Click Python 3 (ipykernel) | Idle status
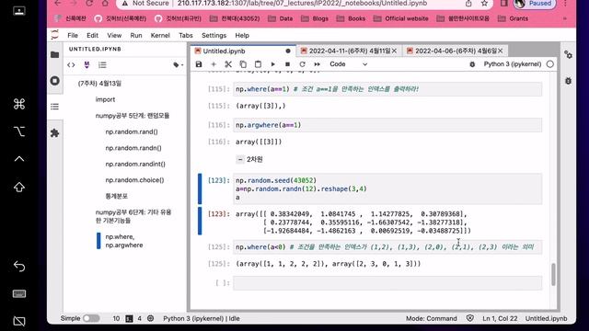Viewport: 589px width, 331px height. click(x=202, y=318)
